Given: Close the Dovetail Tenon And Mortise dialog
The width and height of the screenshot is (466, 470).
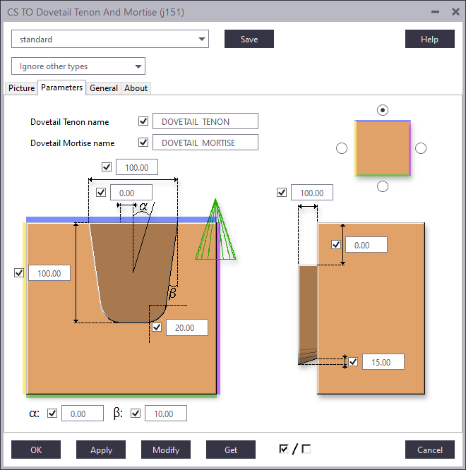Looking at the screenshot, I should (455, 12).
